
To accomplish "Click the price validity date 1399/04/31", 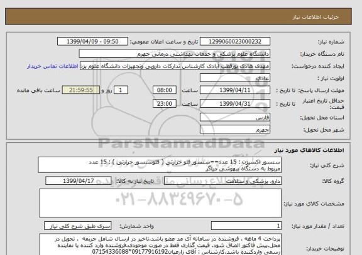I will (x=235, y=103).
